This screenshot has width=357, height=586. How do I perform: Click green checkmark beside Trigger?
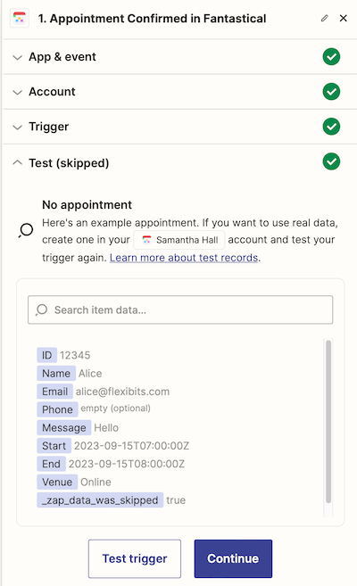click(331, 127)
